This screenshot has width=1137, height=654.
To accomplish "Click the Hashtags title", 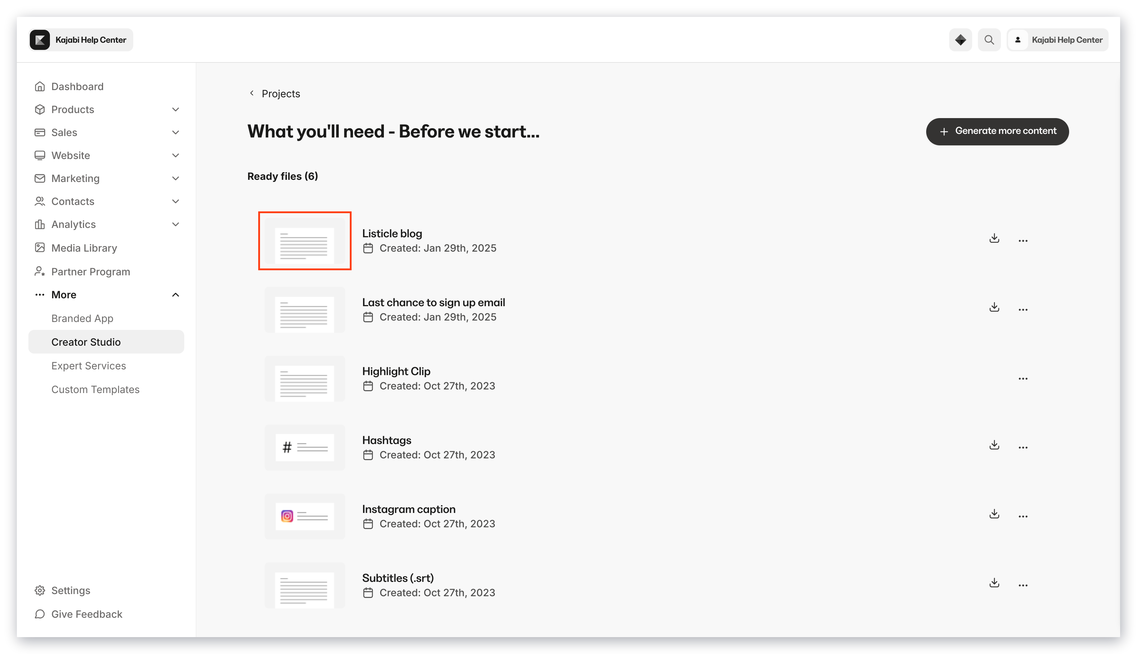I will point(386,440).
